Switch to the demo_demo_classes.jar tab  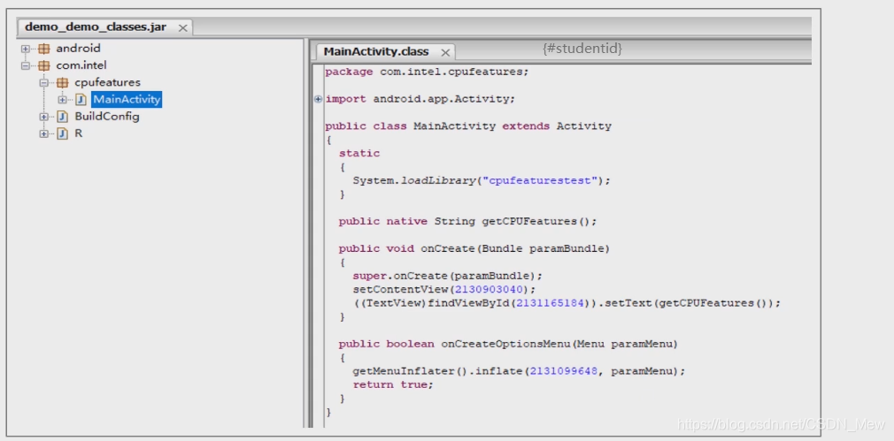click(96, 27)
